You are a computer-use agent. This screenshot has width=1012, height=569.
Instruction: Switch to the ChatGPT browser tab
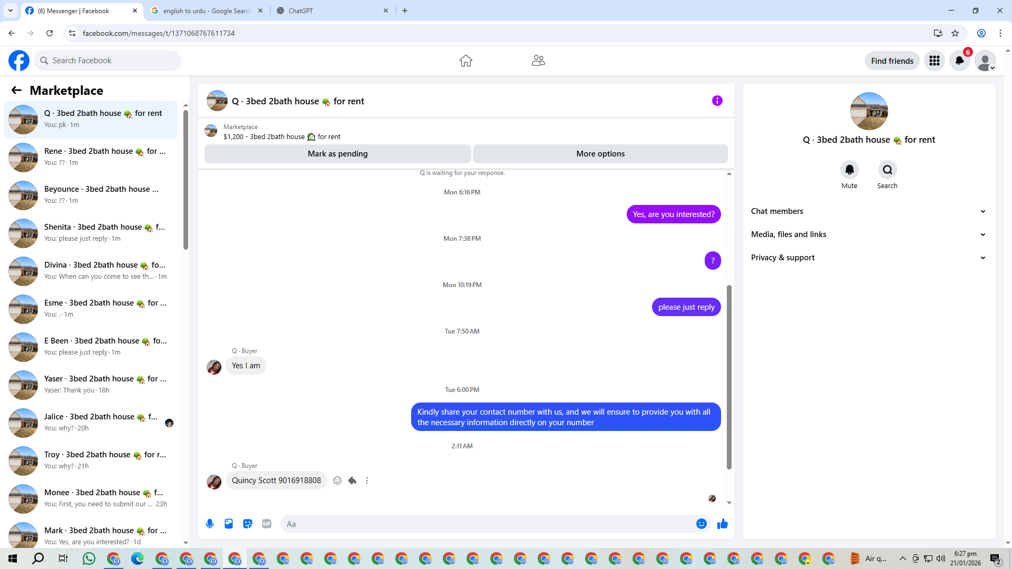pos(327,11)
